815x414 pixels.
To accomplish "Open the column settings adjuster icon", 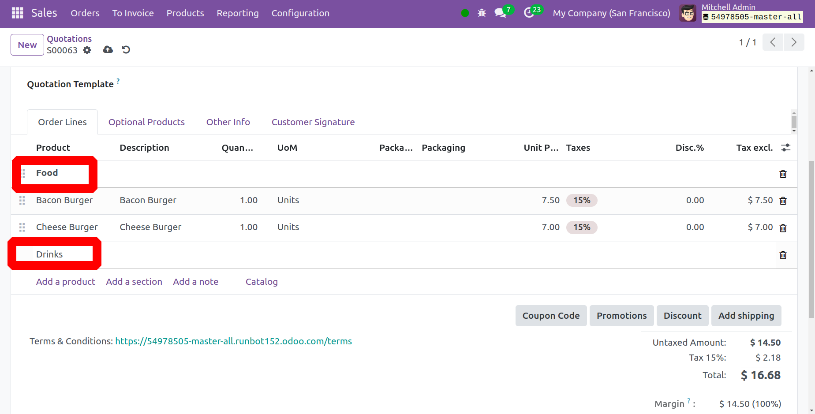I will click(x=785, y=148).
